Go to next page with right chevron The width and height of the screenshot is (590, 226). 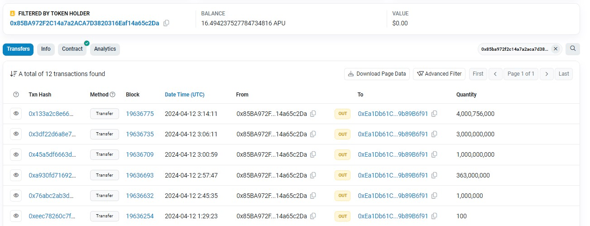pos(547,74)
